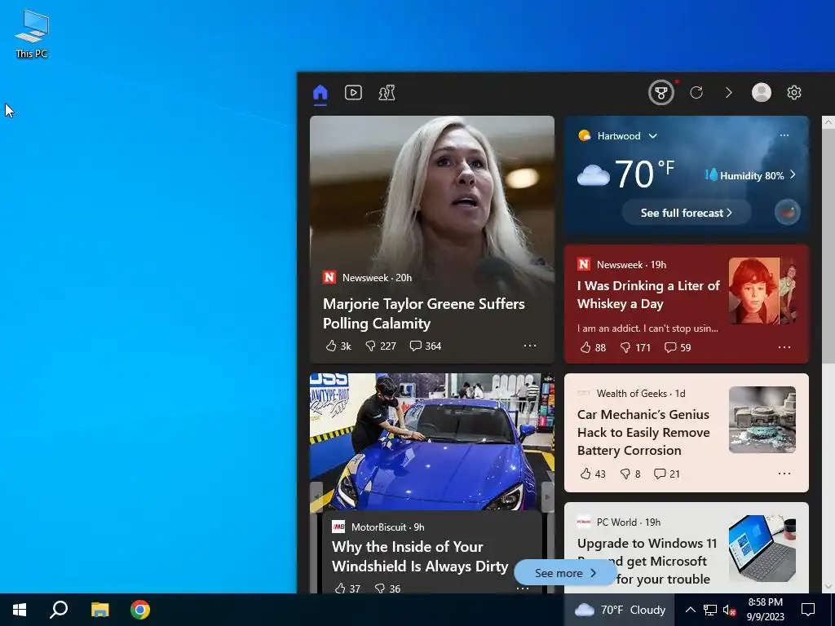Show previous slide on blue car carousel
This screenshot has width=835, height=626.
click(316, 496)
